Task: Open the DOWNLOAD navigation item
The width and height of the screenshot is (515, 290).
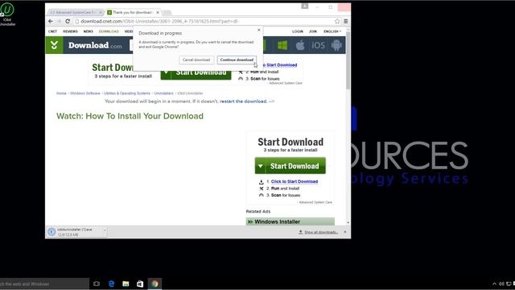Action: [109, 31]
